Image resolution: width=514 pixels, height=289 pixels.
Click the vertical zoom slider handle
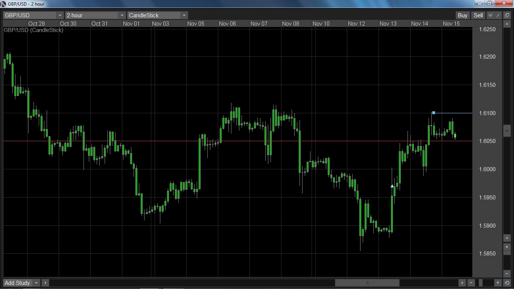(507, 253)
